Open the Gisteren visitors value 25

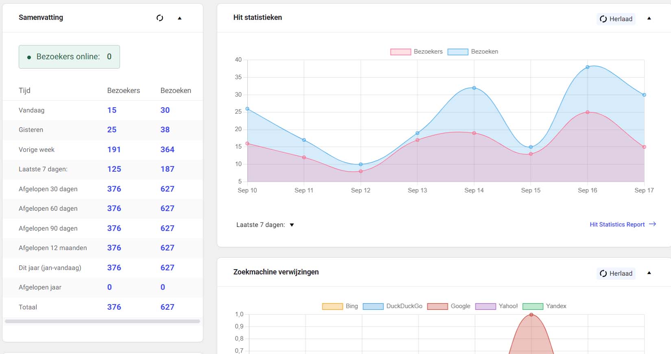point(112,130)
